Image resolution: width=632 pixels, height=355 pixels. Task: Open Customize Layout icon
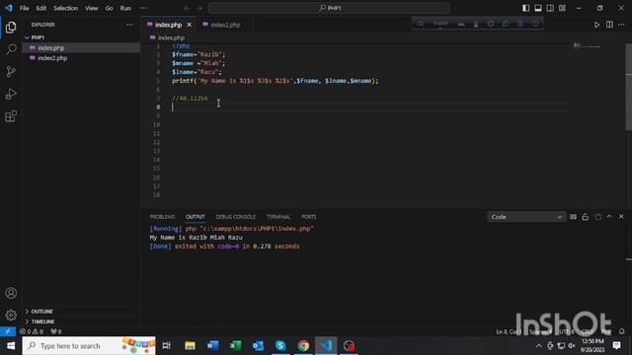(562, 8)
